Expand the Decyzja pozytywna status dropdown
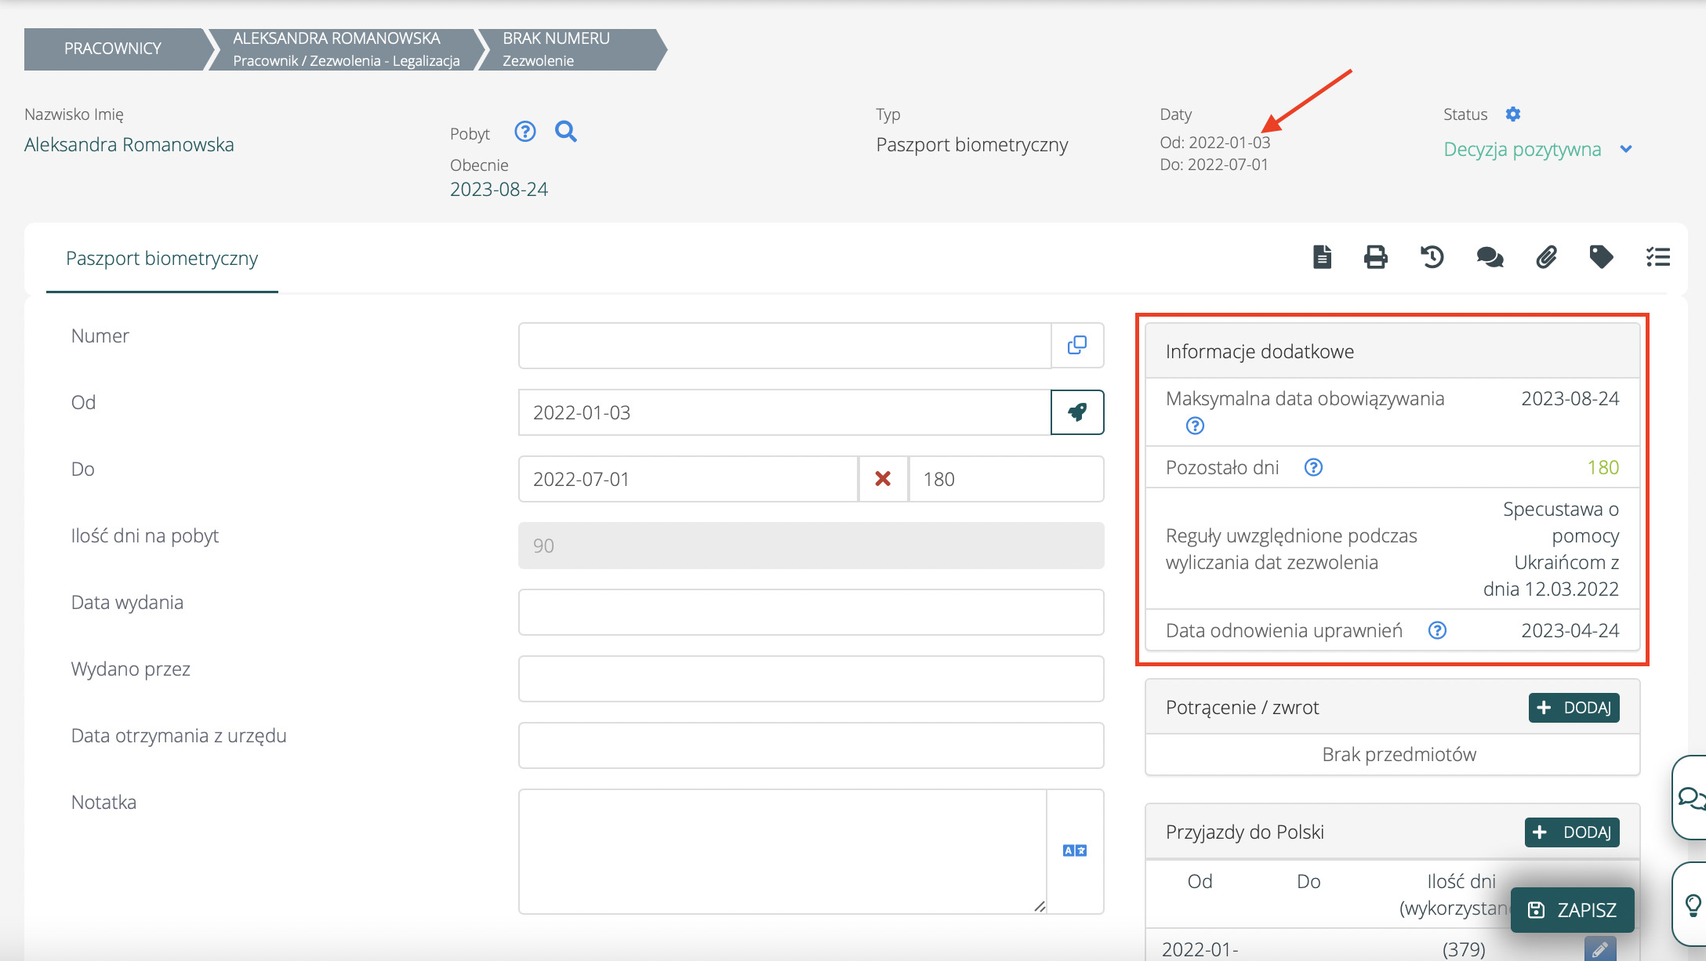This screenshot has width=1706, height=961. point(1626,149)
